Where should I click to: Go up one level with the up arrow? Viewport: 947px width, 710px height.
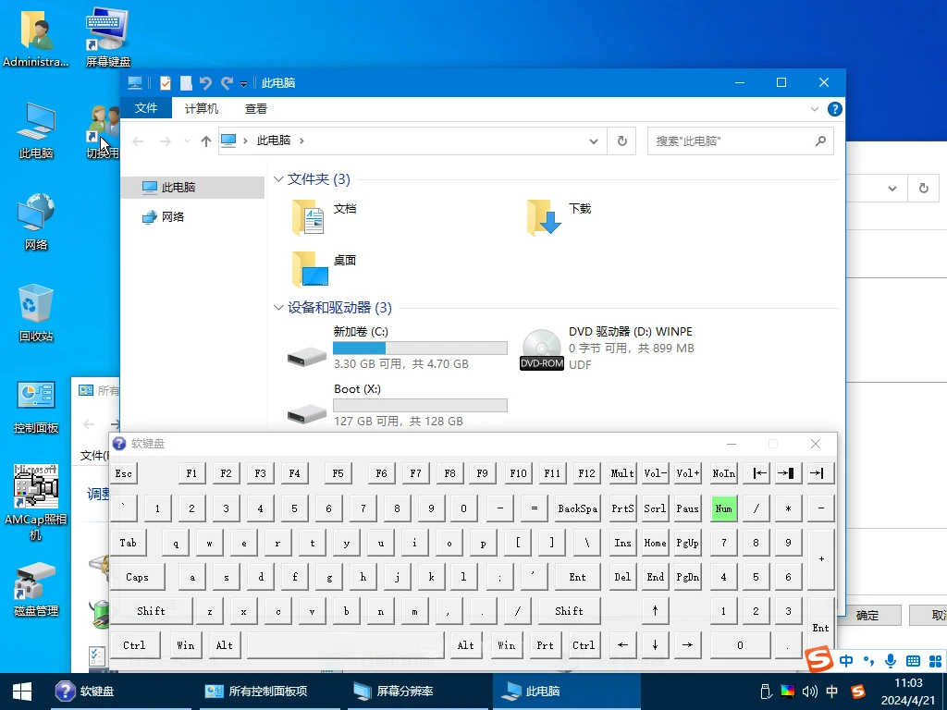click(206, 141)
